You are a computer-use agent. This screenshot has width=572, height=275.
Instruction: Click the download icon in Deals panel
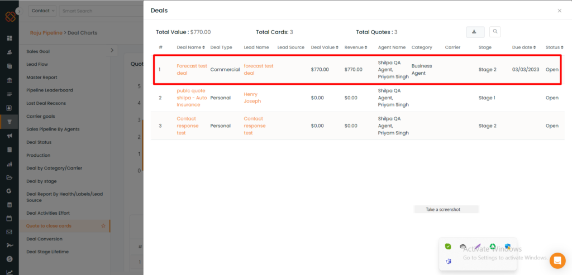coord(475,32)
